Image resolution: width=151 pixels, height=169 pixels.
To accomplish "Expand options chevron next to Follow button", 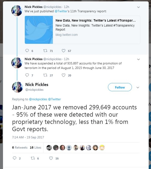I will pyautogui.click(x=138, y=87).
